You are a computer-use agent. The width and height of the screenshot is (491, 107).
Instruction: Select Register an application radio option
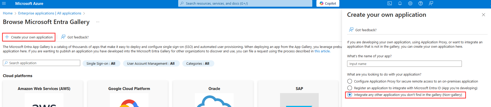350,88
